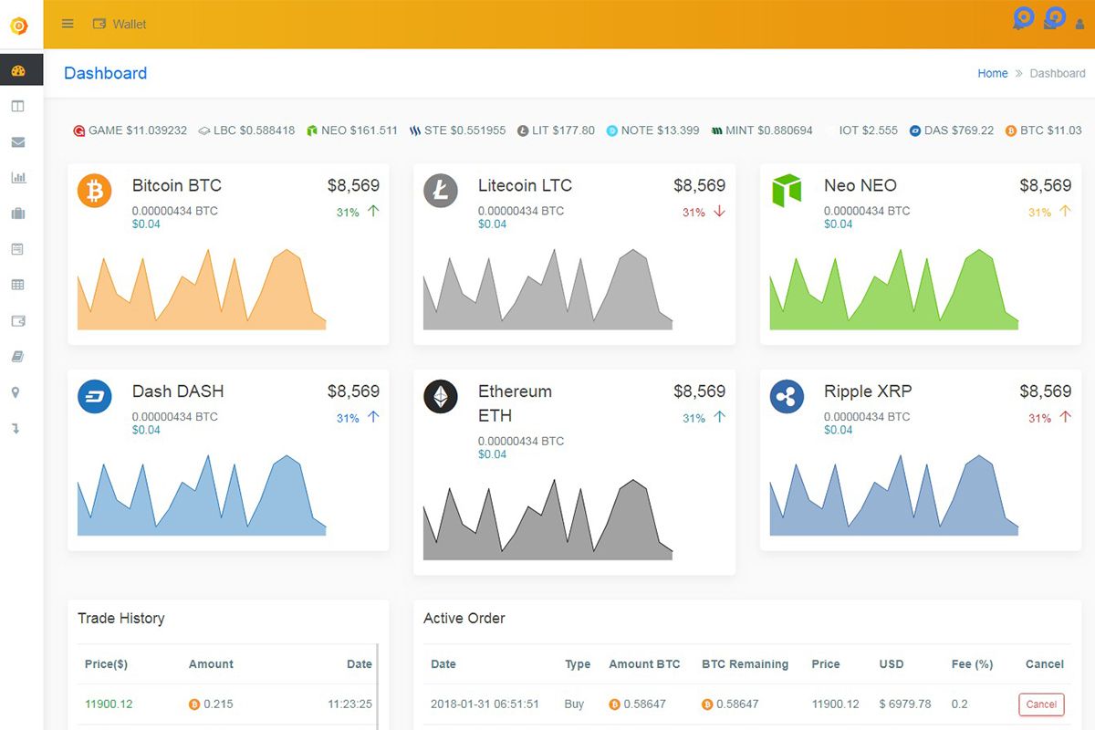1095x730 pixels.
Task: Click the Litecoin gray coin icon
Action: click(x=441, y=191)
